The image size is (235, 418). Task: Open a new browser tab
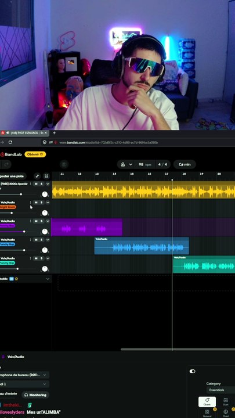(54, 133)
